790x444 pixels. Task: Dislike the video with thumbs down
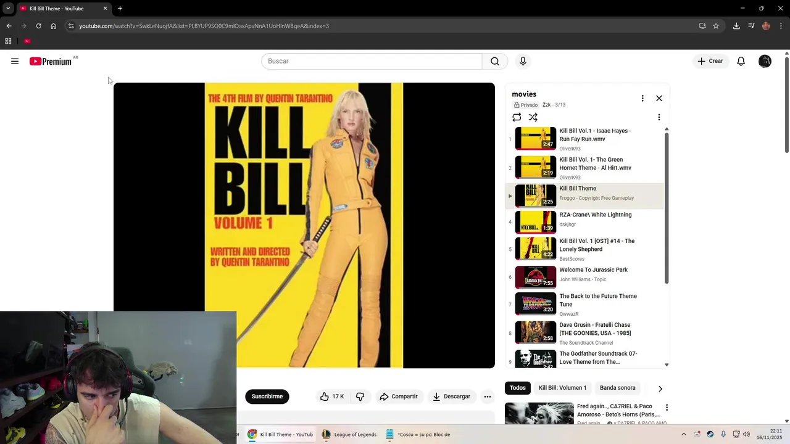tap(360, 397)
